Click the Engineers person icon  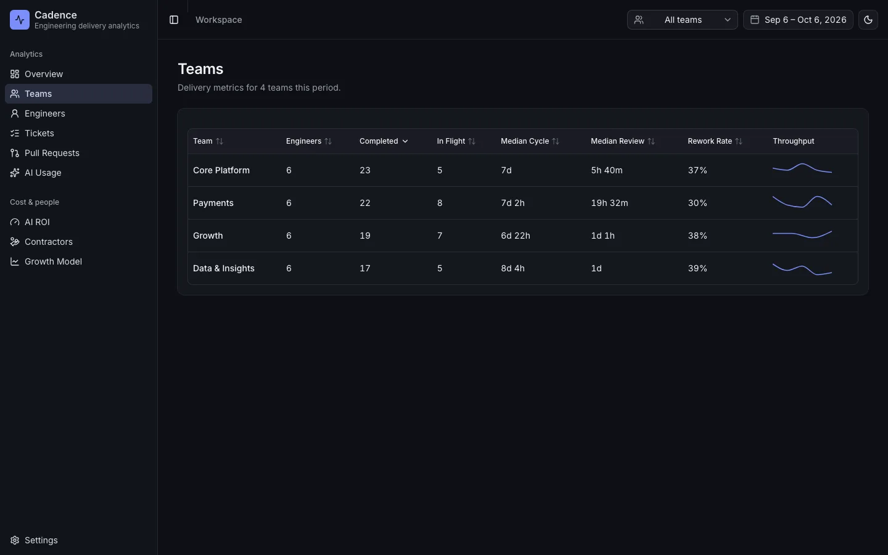(15, 113)
